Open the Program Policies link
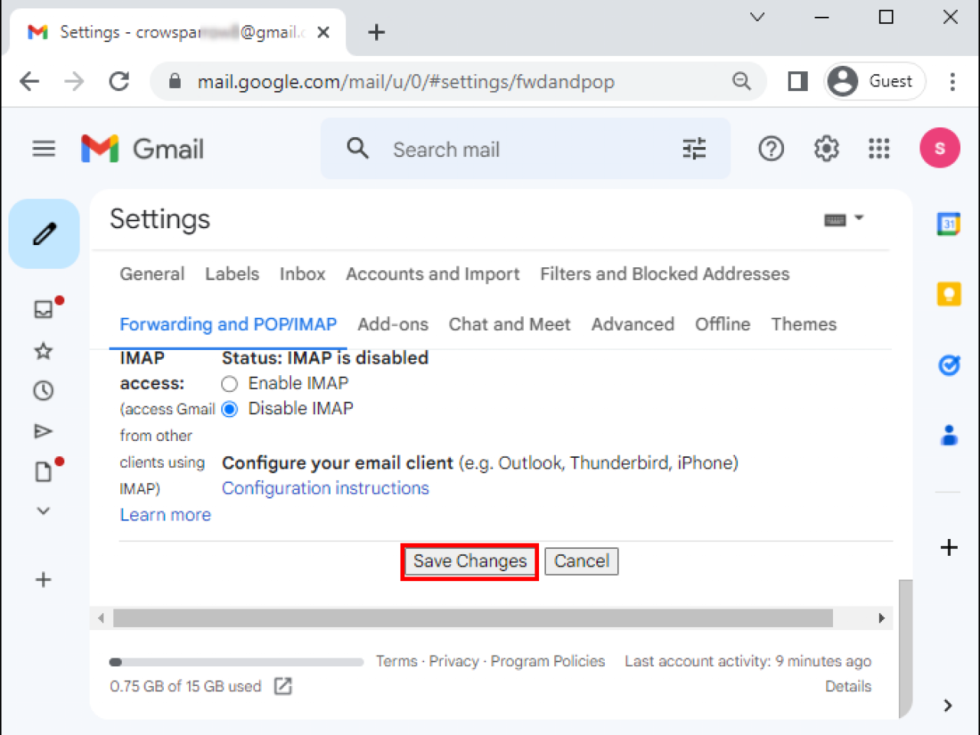980x735 pixels. click(x=548, y=661)
